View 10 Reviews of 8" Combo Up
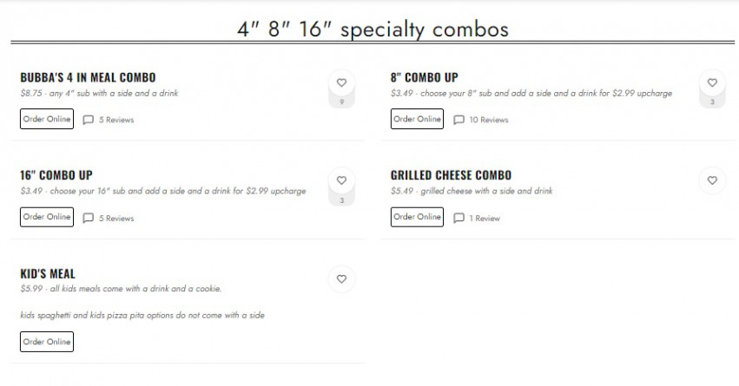The width and height of the screenshot is (739, 386). (x=489, y=120)
